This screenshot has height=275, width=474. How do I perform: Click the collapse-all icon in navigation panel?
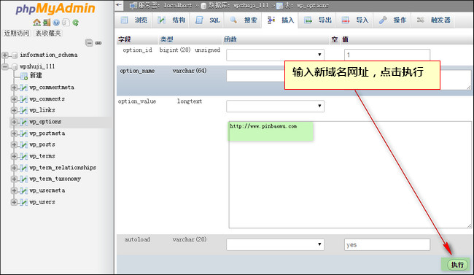click(89, 42)
